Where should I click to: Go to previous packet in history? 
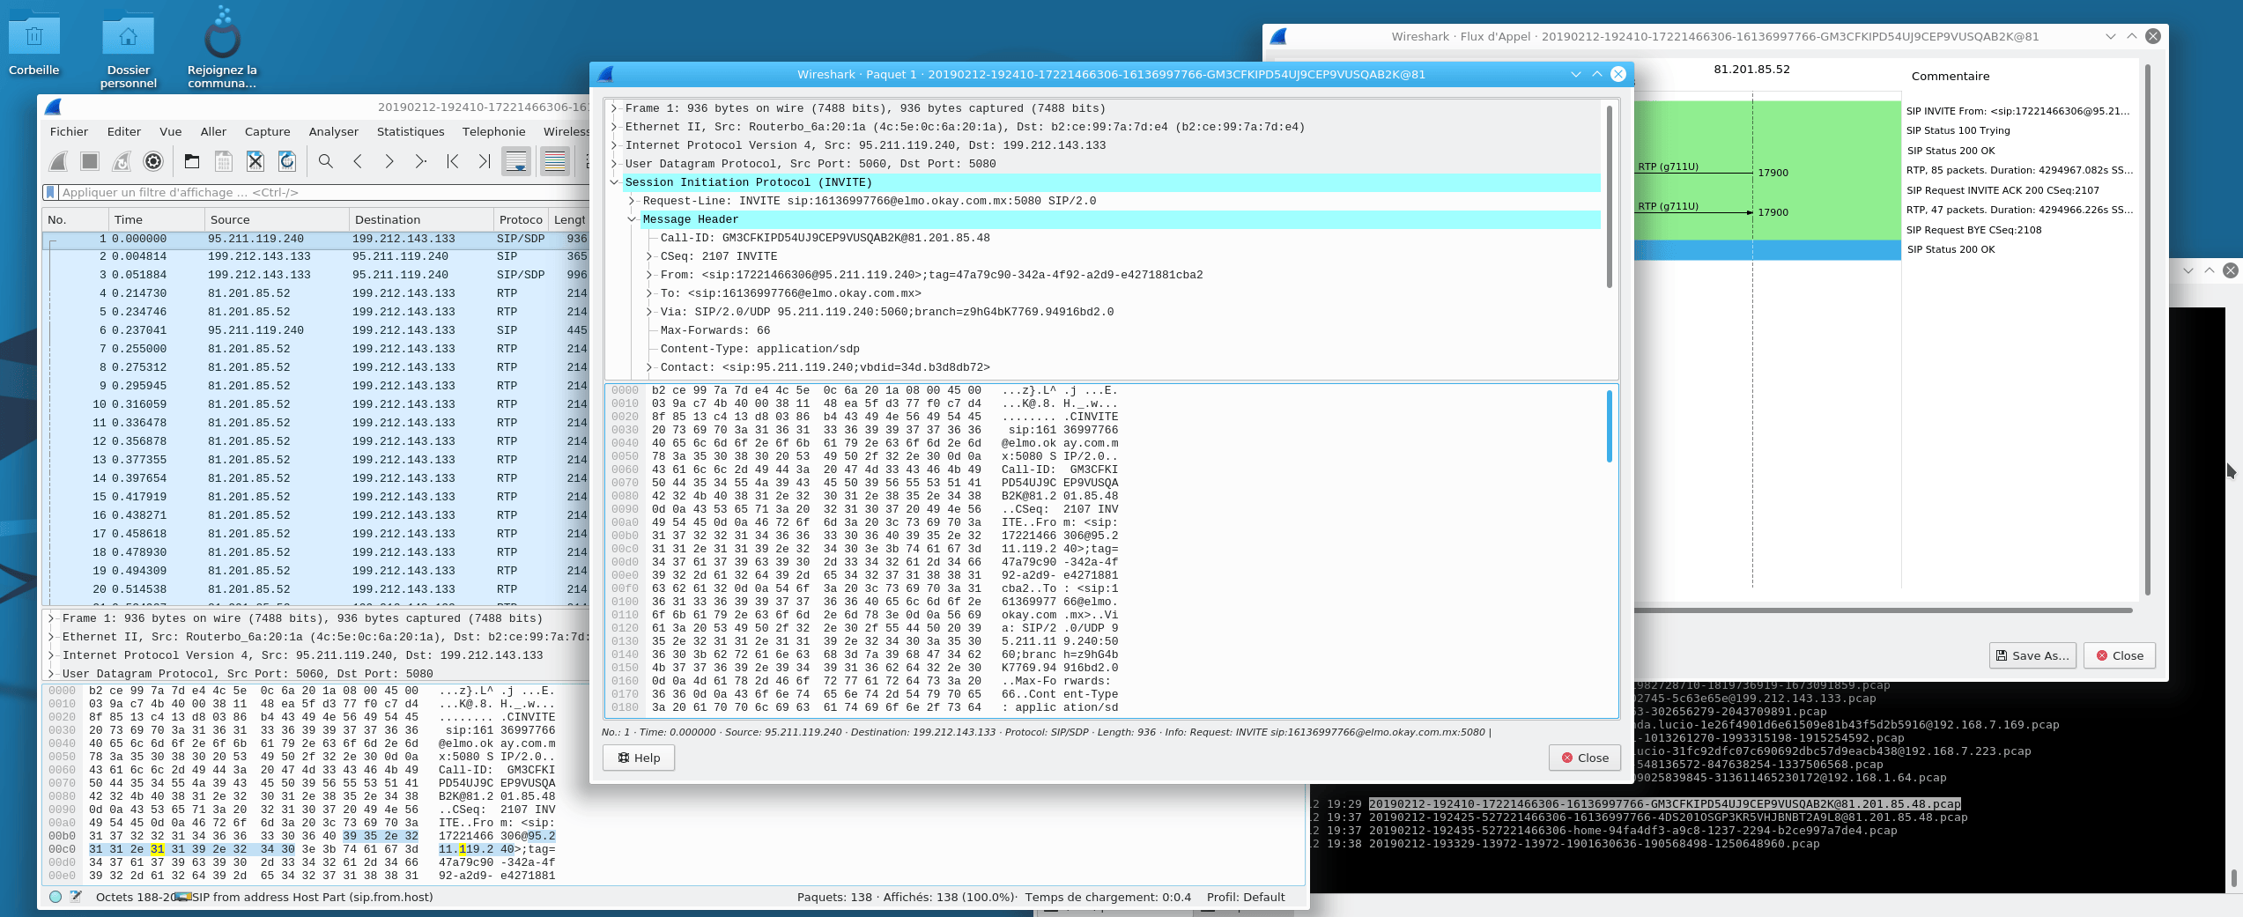click(x=358, y=161)
